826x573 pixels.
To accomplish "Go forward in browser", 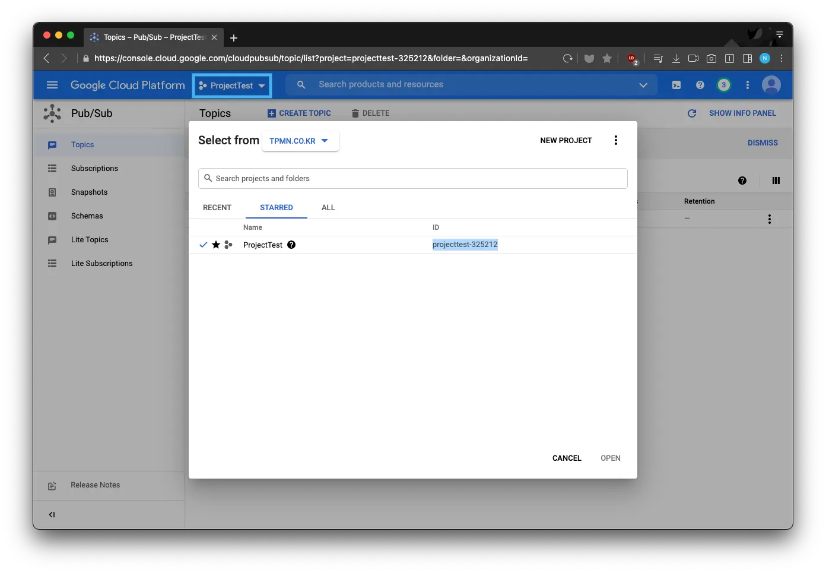I will pyautogui.click(x=64, y=58).
